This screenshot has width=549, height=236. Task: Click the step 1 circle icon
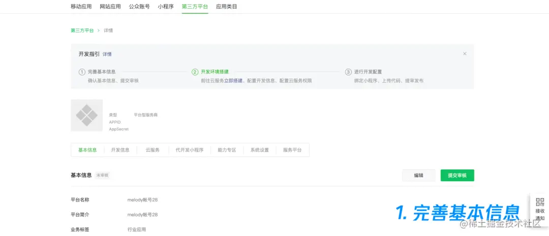(82, 72)
